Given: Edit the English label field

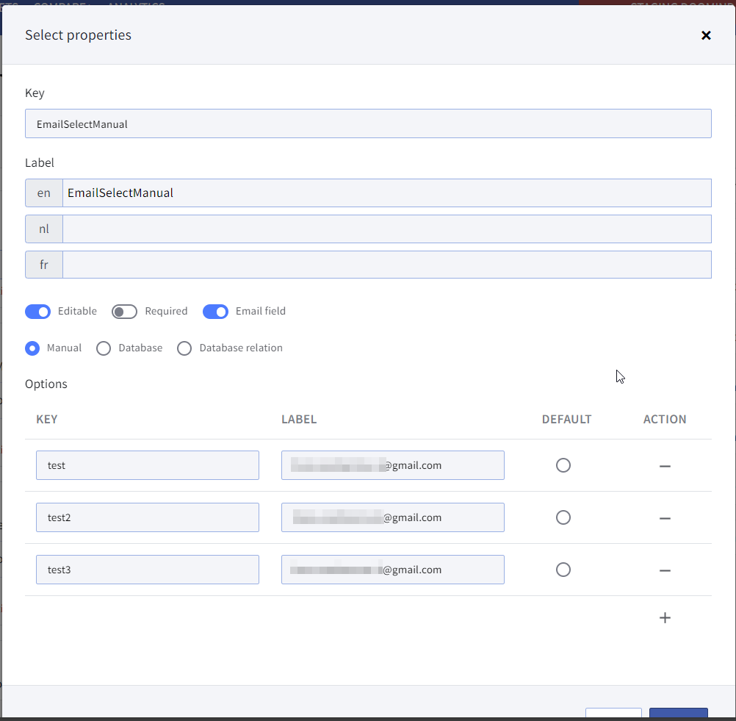Looking at the screenshot, I should [x=387, y=193].
